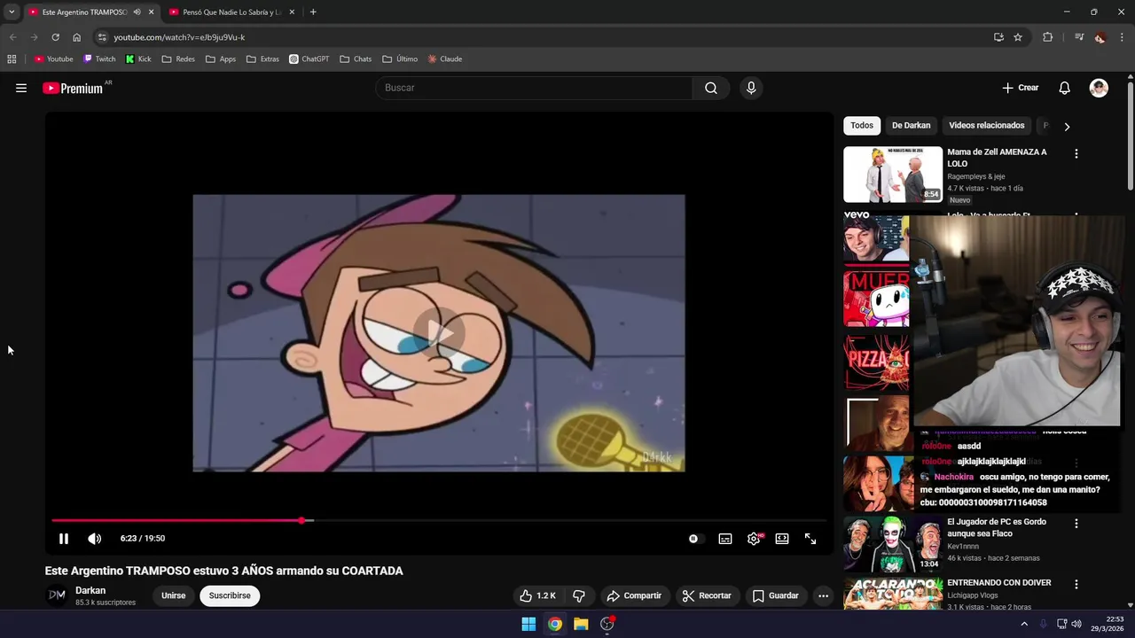Reload the current page
Viewport: 1135px width, 638px height.
coord(55,37)
